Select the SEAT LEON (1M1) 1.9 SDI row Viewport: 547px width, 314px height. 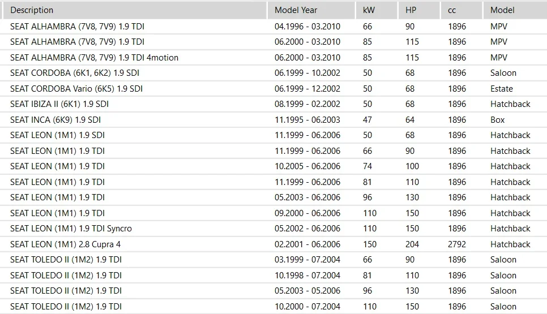point(57,135)
